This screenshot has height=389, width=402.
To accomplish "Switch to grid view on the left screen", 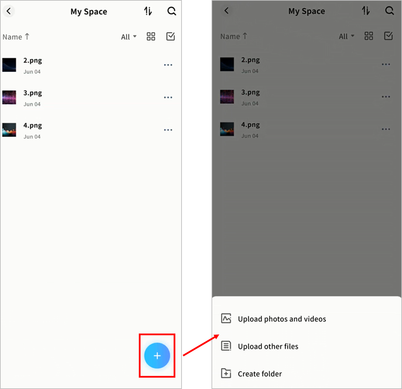I will (151, 37).
